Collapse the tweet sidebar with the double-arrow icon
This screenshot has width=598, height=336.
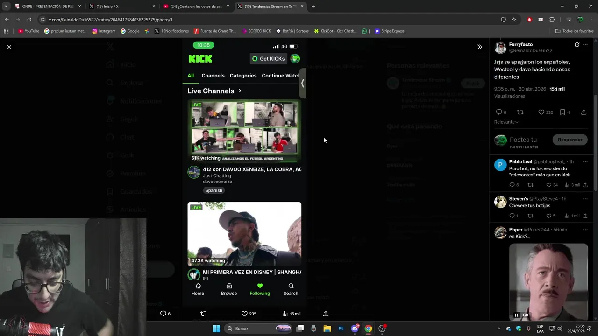click(479, 47)
